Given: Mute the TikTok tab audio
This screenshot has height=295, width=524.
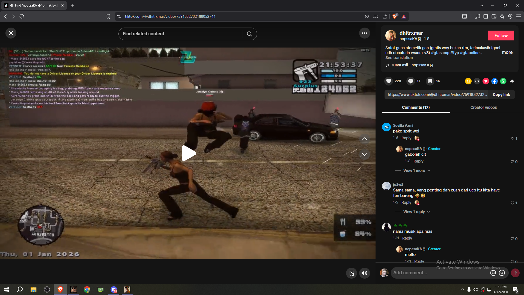Looking at the screenshot, I should 11,5.
